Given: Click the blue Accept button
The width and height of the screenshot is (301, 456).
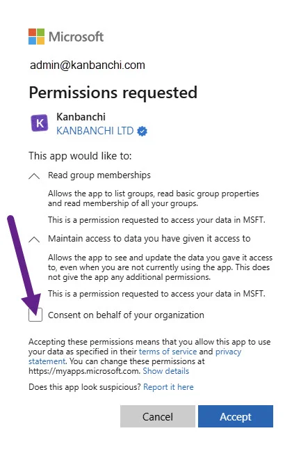Looking at the screenshot, I should 236,416.
